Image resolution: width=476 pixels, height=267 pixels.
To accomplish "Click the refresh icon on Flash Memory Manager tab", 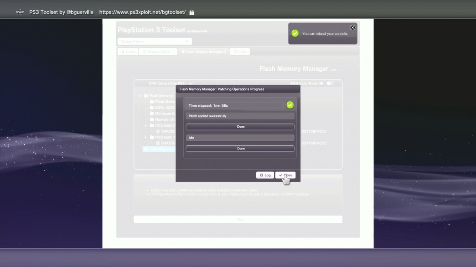I will (225, 52).
